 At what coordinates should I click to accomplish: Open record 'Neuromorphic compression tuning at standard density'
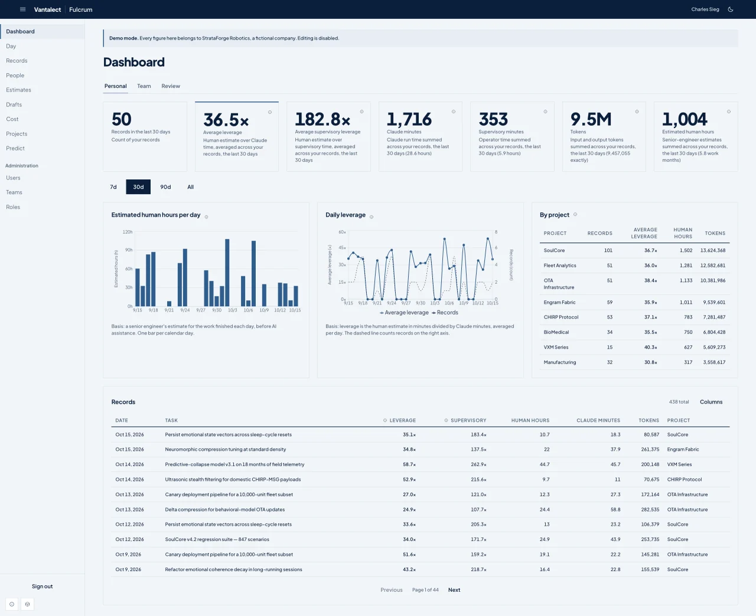(x=420, y=450)
